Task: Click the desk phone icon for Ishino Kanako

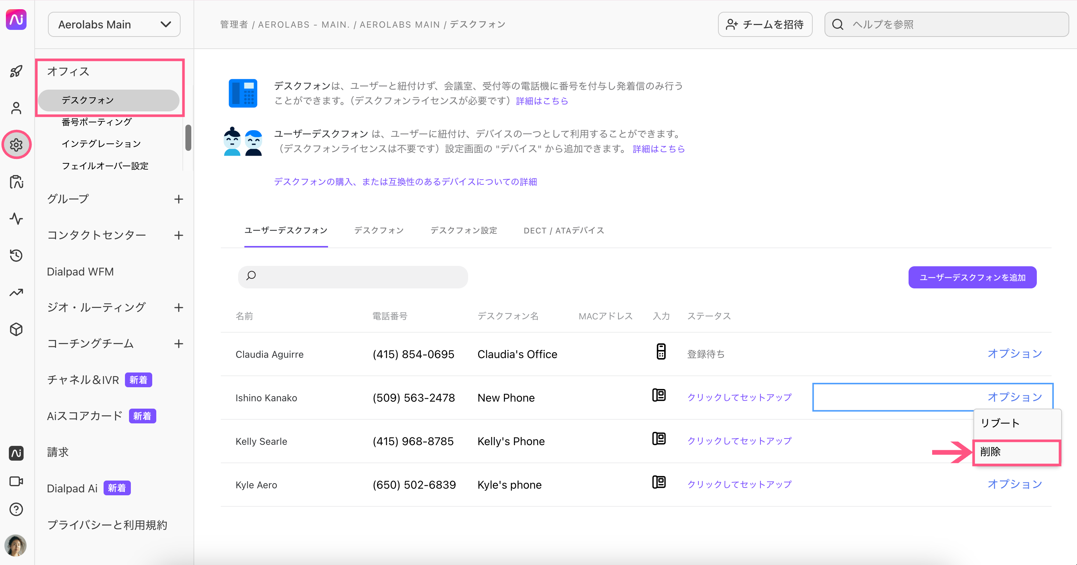Action: [659, 395]
